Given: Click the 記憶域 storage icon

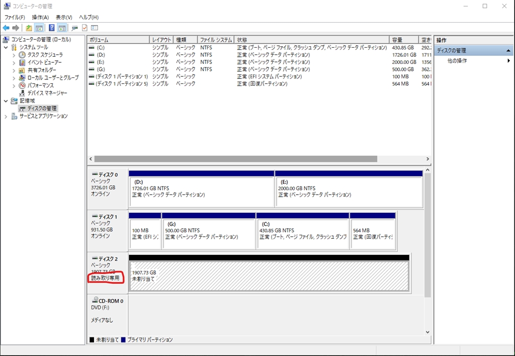Looking at the screenshot, I should point(14,101).
